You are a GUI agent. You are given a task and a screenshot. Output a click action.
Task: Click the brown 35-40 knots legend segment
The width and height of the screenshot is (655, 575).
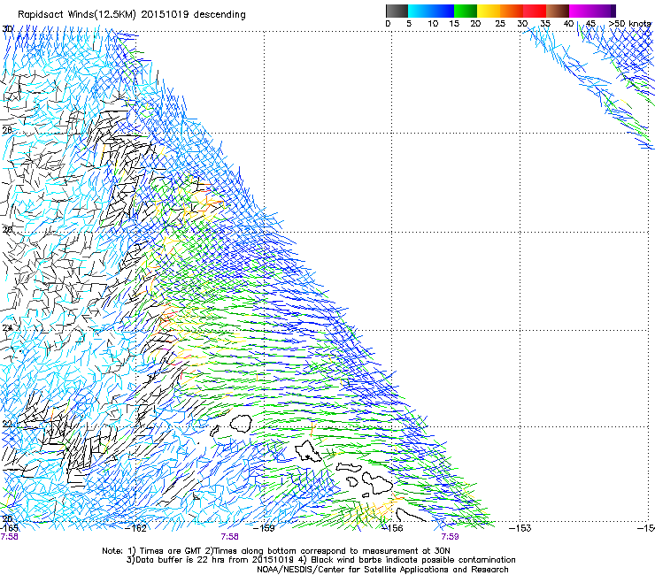[558, 11]
